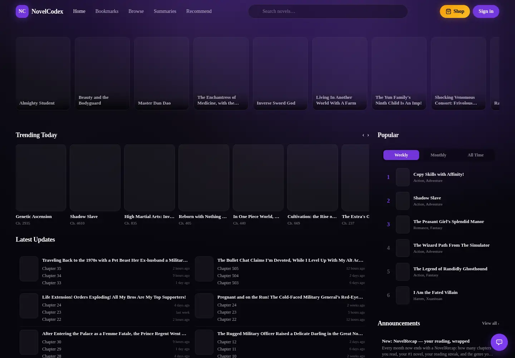Go to previous Trending Today items arrow
The width and height of the screenshot is (515, 358).
click(x=363, y=135)
